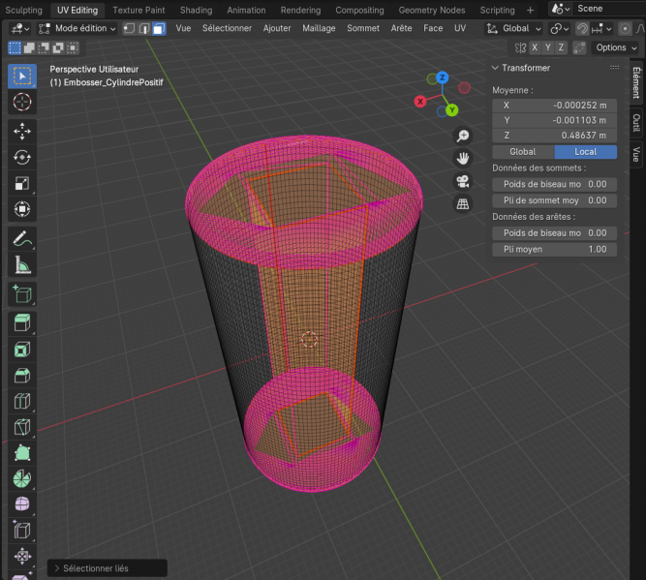Screen dimensions: 646x580
Task: Expand the Sélectionner liés operator panel
Action: pos(57,568)
